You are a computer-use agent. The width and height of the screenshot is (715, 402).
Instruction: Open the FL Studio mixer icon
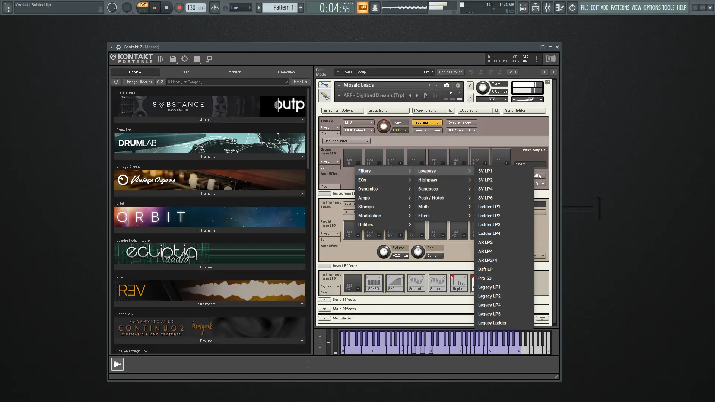547,7
